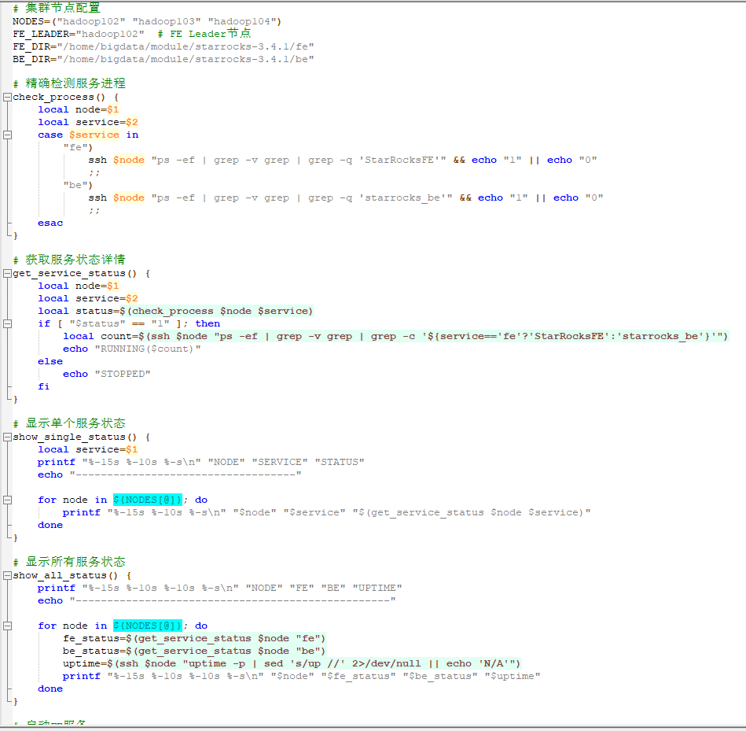Collapse the get_service_status() function fold marker
The height and width of the screenshot is (731, 746).
[7, 273]
